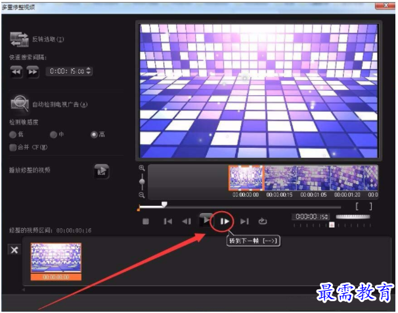Jump backward with quick search rewind button
This screenshot has width=398, height=313.
pos(16,72)
